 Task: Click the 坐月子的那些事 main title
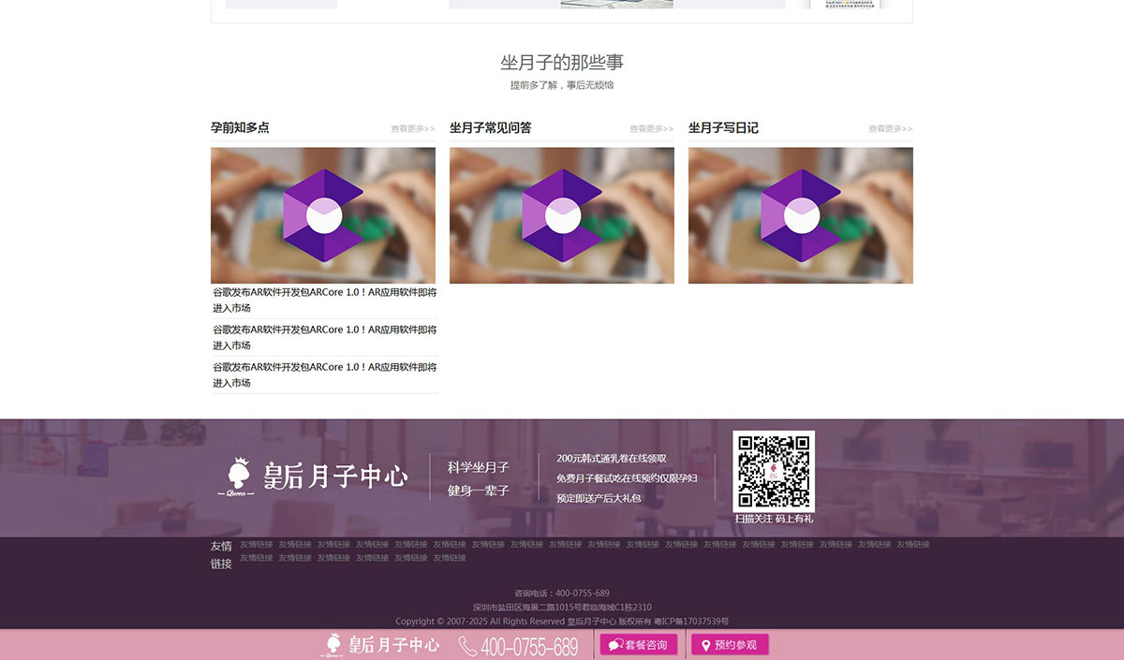pos(562,63)
